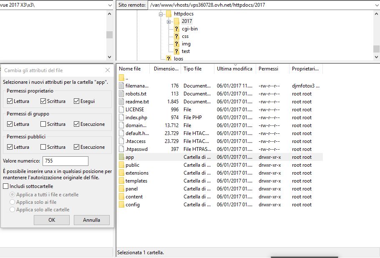Click remote tree scrollbar up arrow
This screenshot has height=258, width=380.
(x=376, y=14)
